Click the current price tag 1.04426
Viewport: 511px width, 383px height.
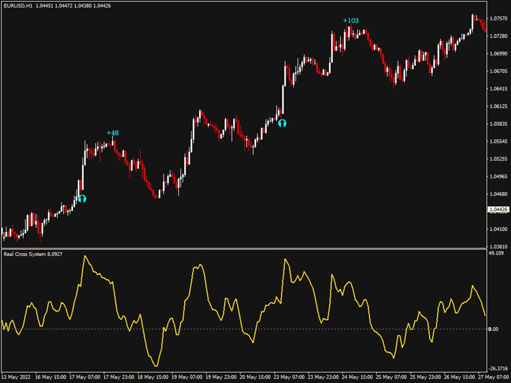[498, 209]
